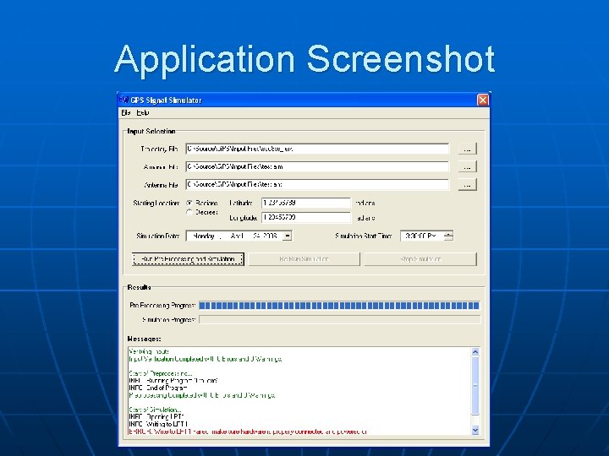Click the Messages scrollbar down arrow

point(475,431)
